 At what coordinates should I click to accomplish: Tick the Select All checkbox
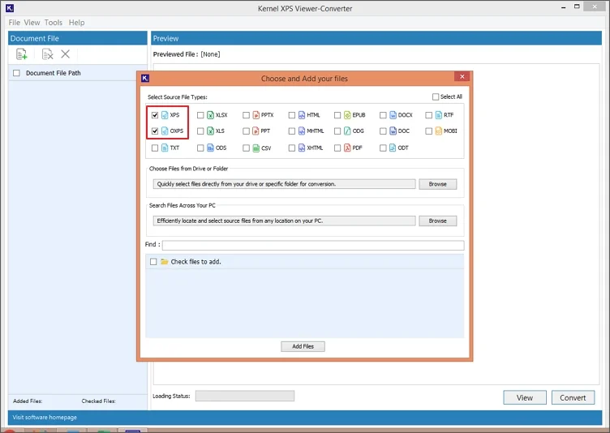click(x=436, y=96)
